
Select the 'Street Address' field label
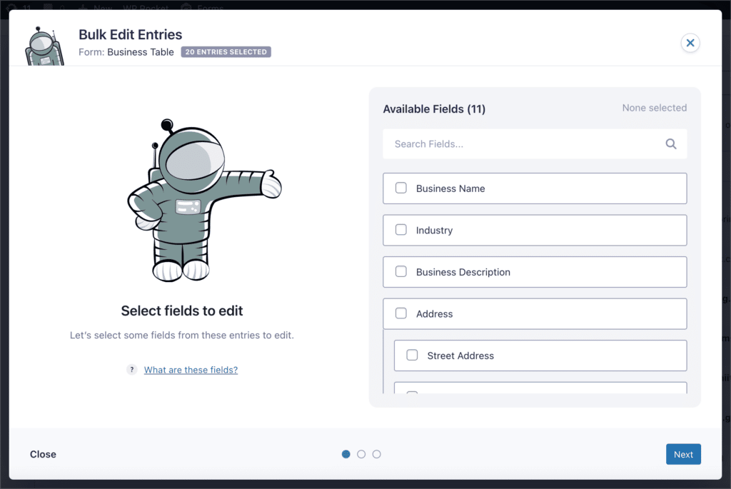click(x=460, y=356)
